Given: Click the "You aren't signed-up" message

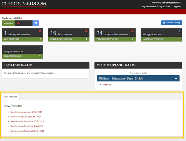Looking at the screenshot, I should click(29, 73).
